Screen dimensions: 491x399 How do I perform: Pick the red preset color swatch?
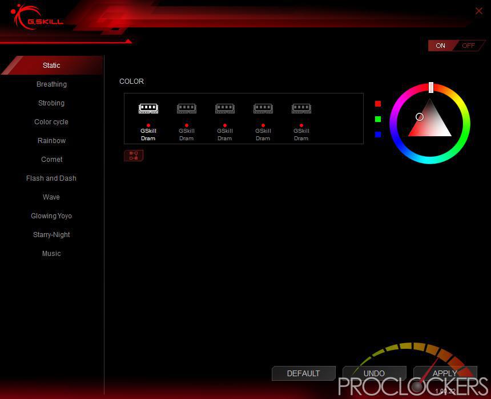[x=378, y=104]
